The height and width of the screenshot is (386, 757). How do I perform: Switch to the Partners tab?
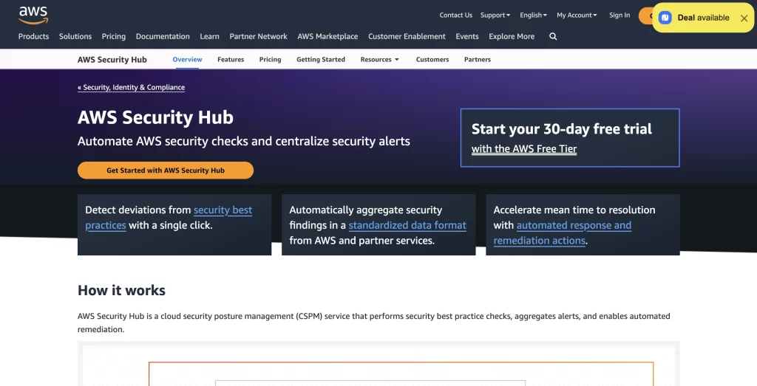pyautogui.click(x=478, y=59)
